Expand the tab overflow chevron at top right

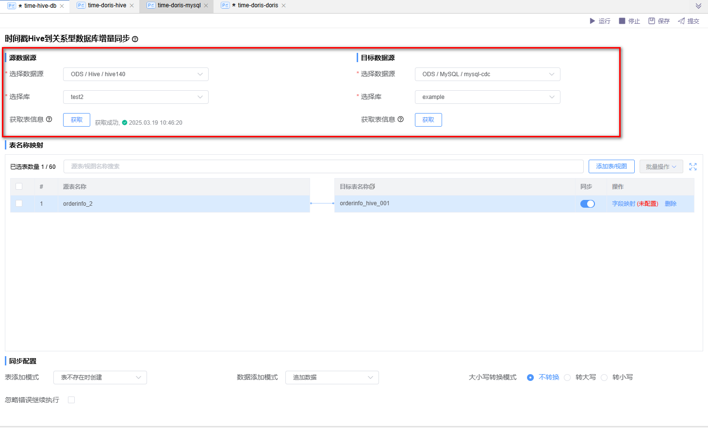pos(698,6)
